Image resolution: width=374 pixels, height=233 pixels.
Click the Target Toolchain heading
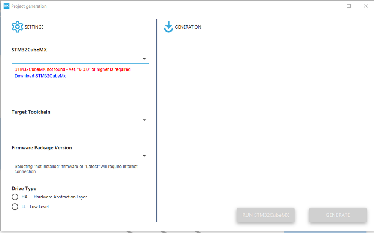(31, 112)
